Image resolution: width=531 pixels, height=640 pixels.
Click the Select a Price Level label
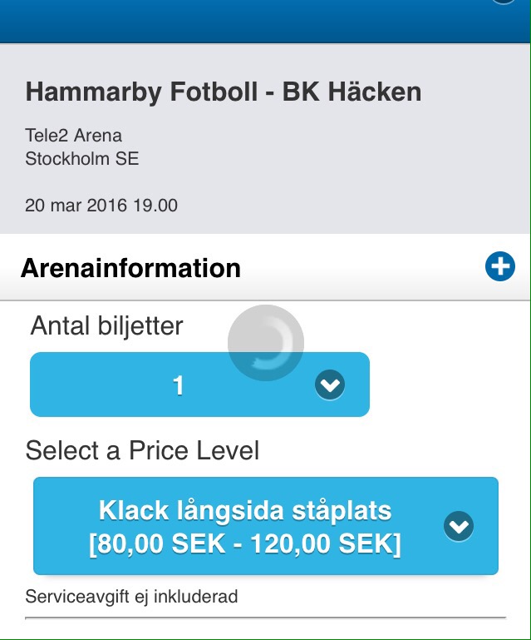[x=142, y=450]
